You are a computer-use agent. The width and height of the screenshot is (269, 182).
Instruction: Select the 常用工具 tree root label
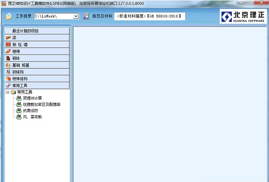[x=25, y=92]
